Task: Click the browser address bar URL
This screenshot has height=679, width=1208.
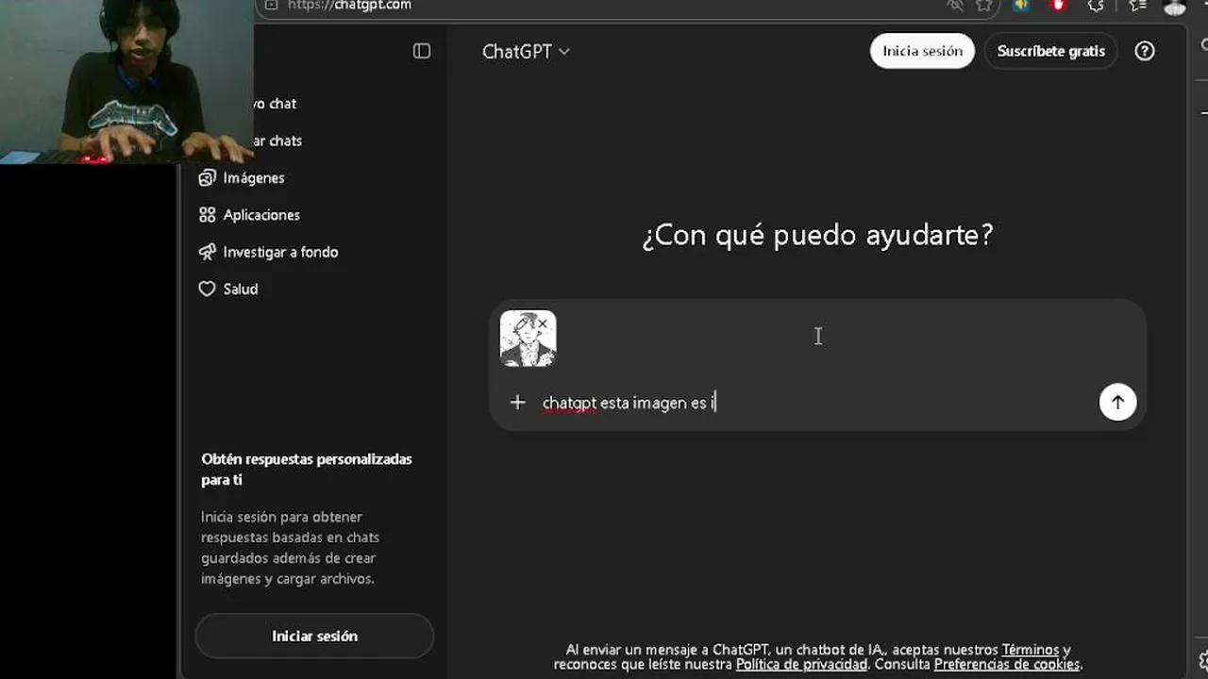Action: coord(349,6)
